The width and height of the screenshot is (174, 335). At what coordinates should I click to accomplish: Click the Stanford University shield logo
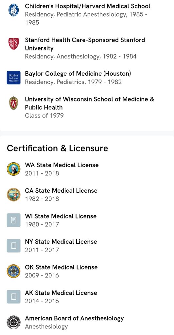(x=13, y=44)
